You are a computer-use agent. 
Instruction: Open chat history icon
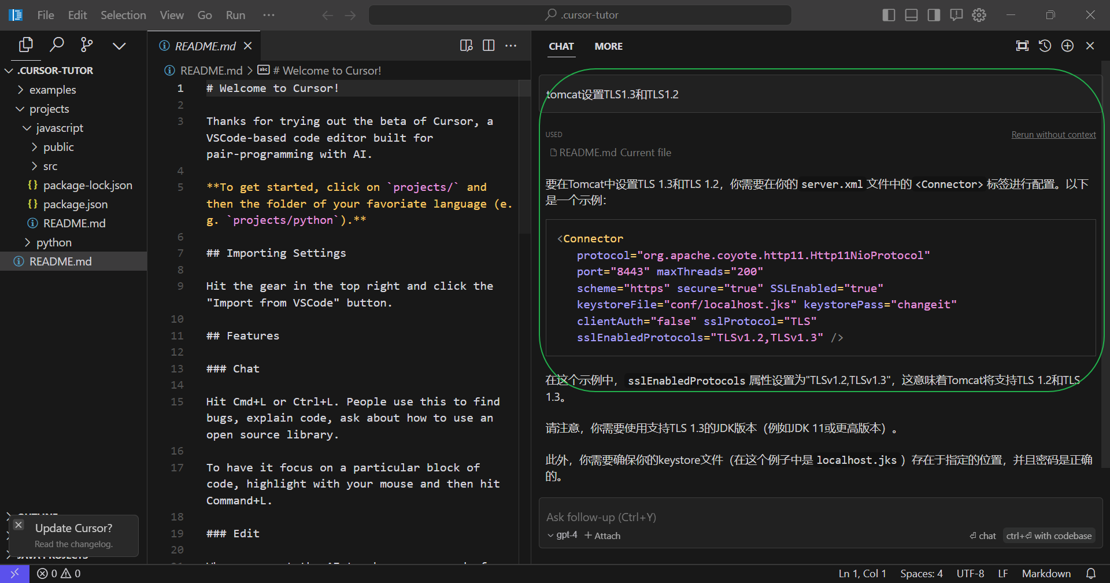tap(1045, 46)
